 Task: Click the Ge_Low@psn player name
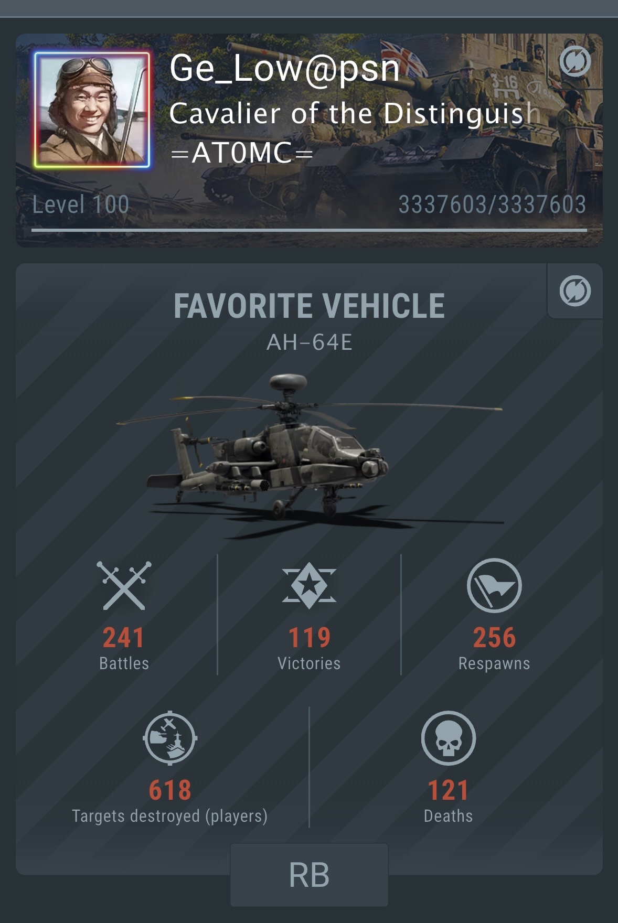pos(285,68)
